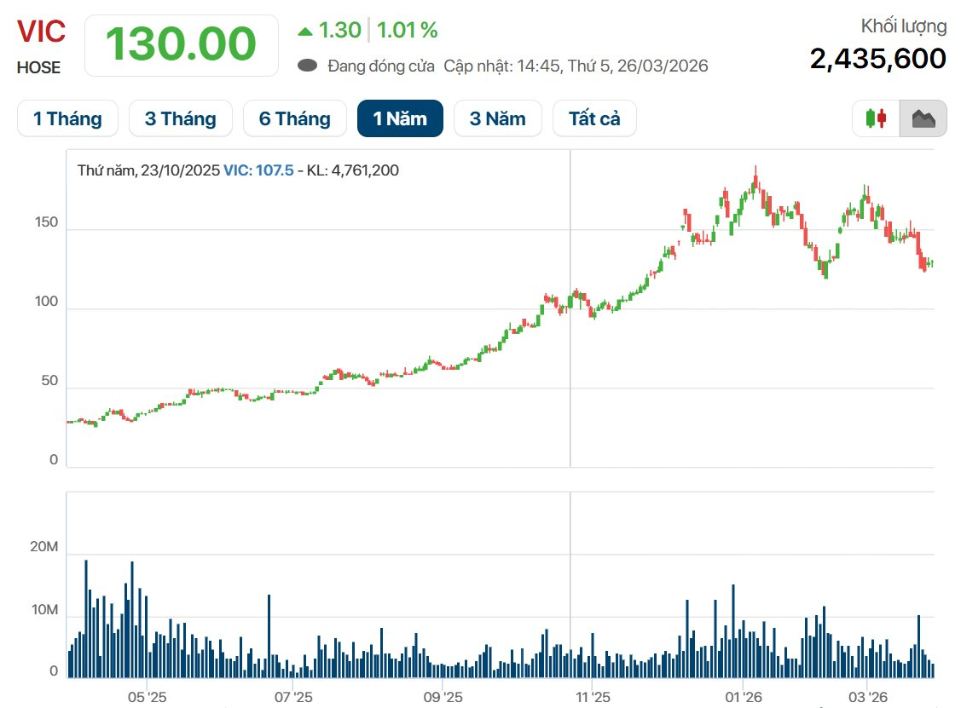Click the 1.01 % change value

[407, 32]
